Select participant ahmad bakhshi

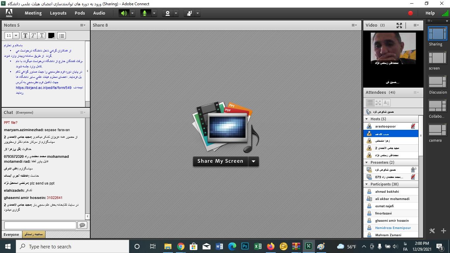click(391, 191)
